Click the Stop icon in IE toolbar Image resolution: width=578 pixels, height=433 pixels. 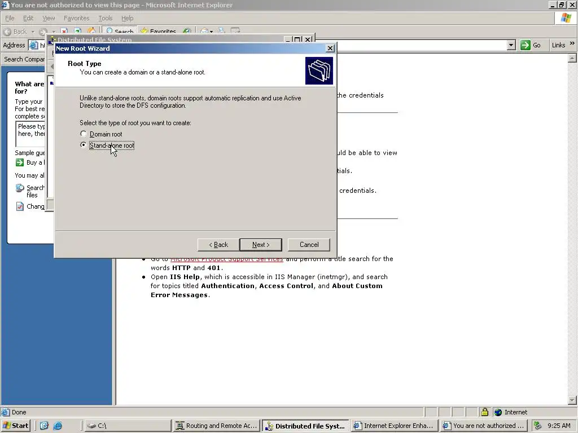(64, 31)
